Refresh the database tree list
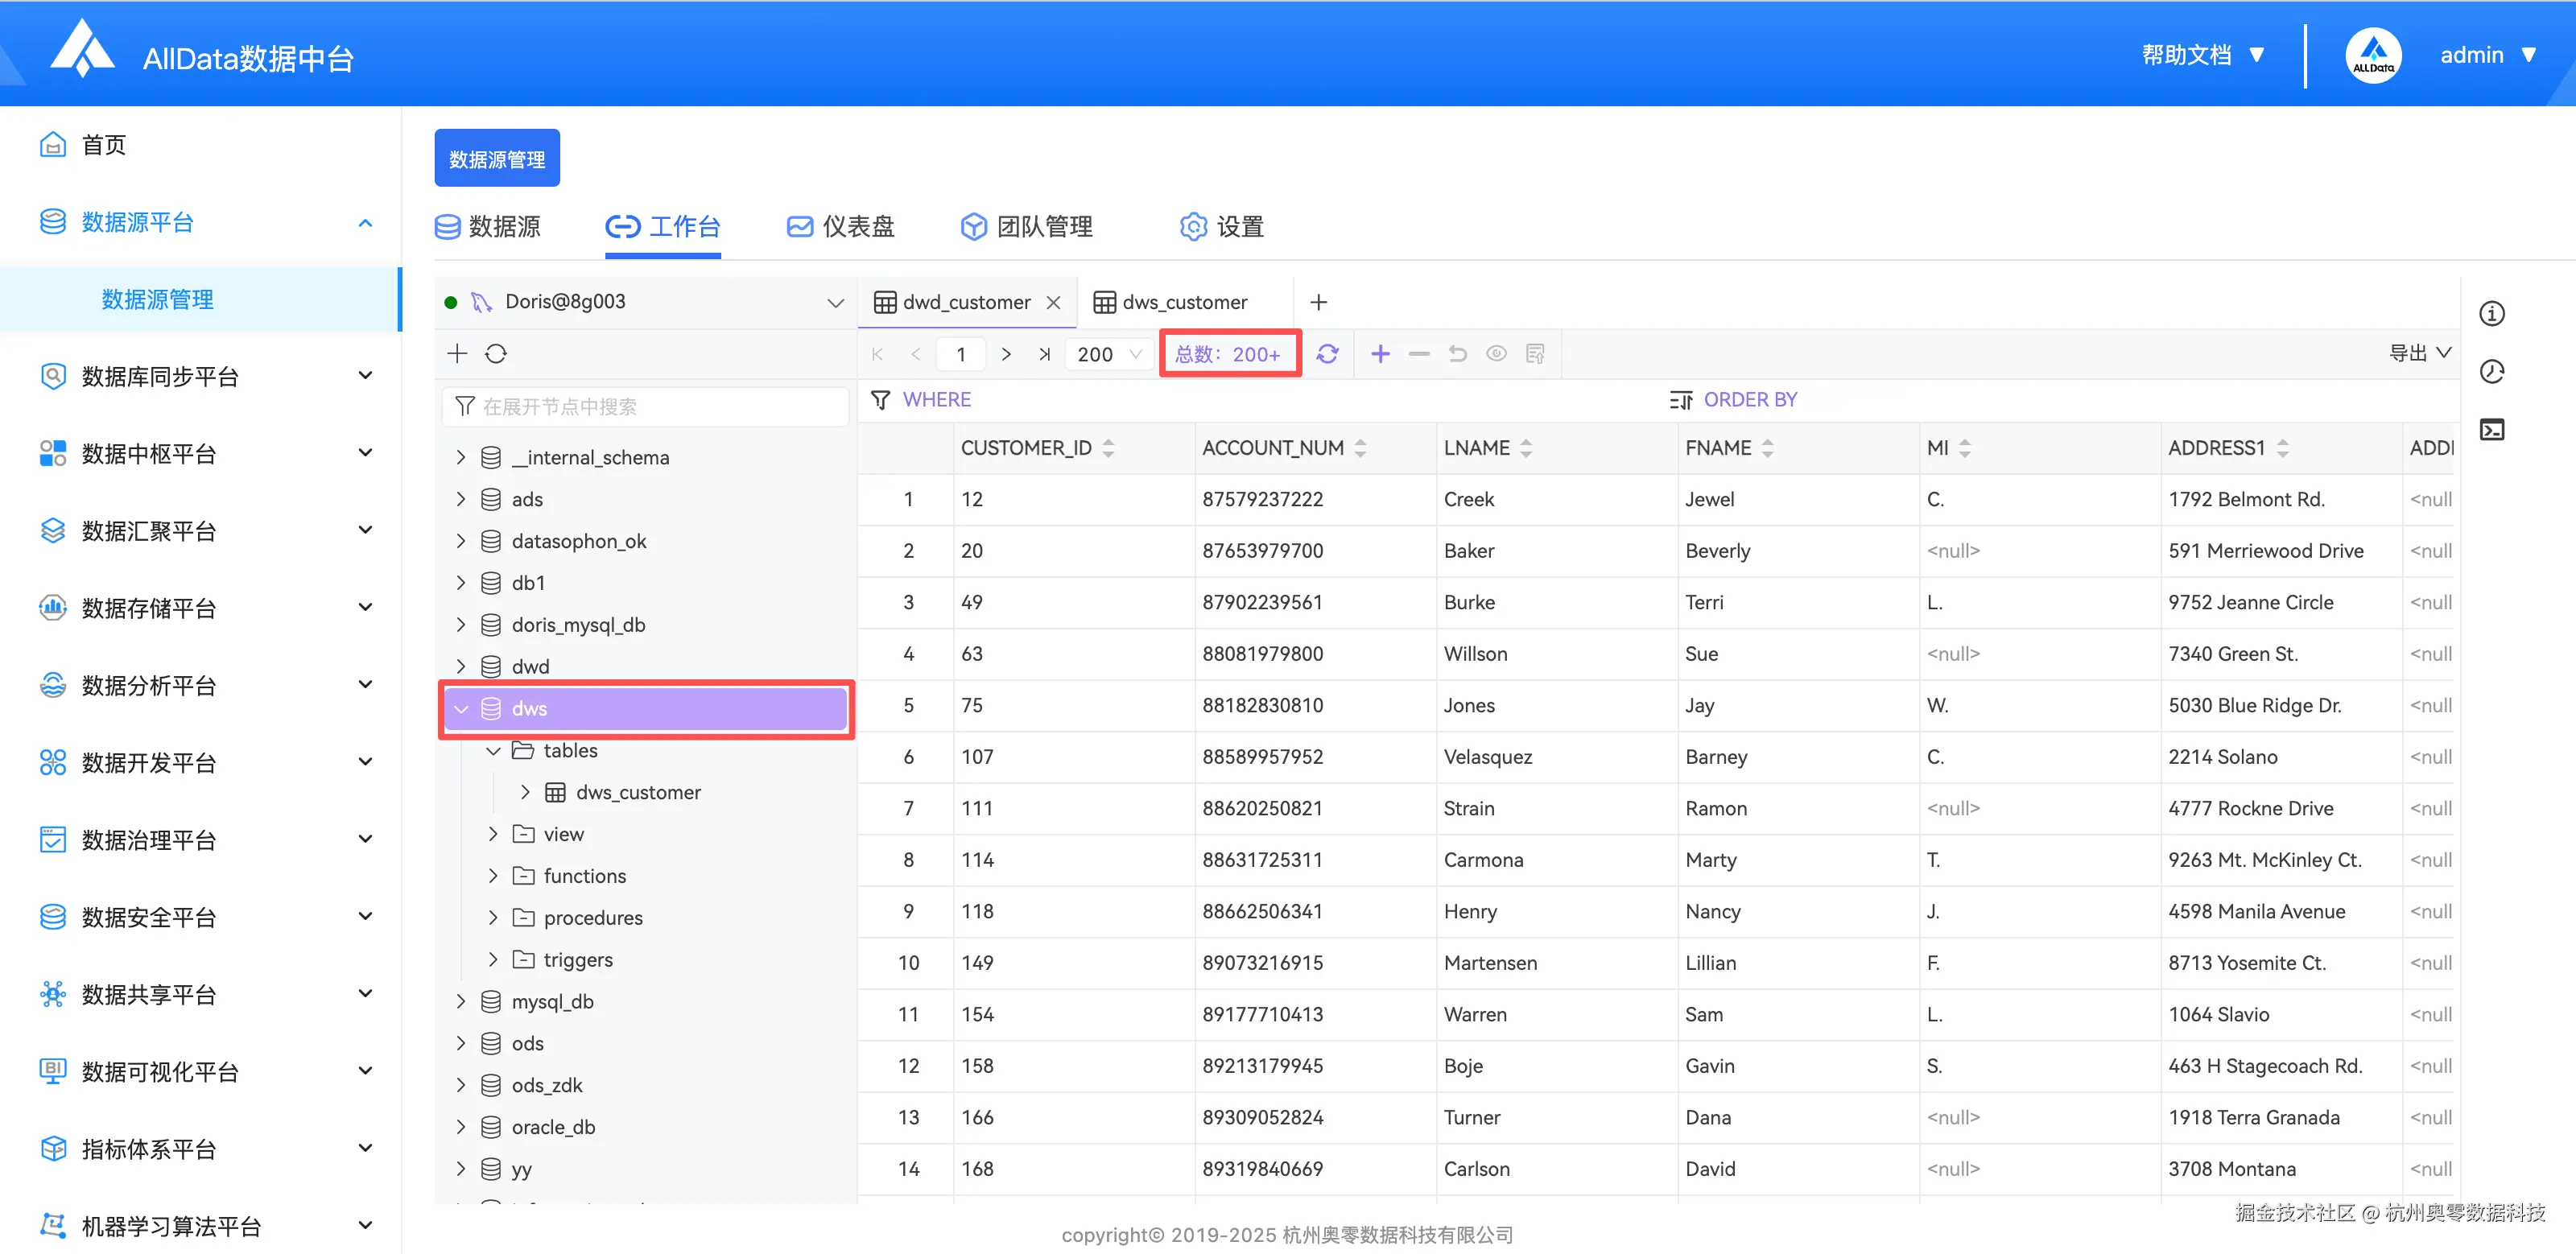 coord(496,354)
